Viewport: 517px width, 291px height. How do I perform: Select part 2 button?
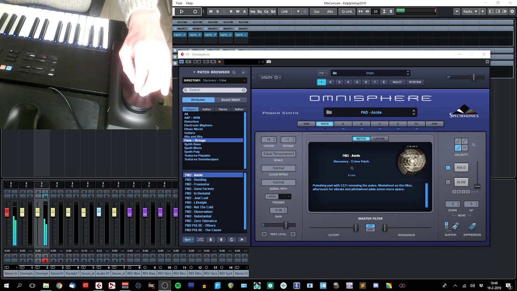click(330, 82)
